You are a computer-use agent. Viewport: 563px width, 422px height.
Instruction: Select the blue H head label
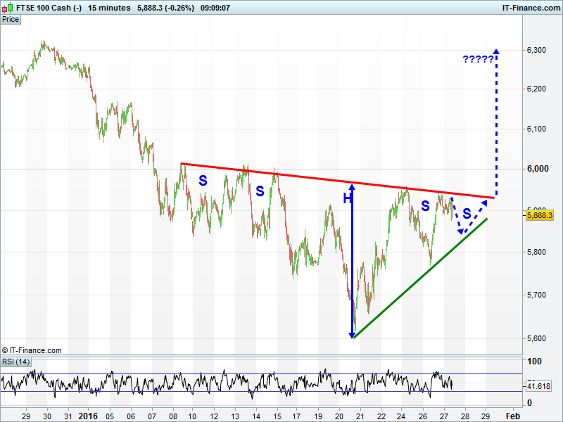(346, 199)
